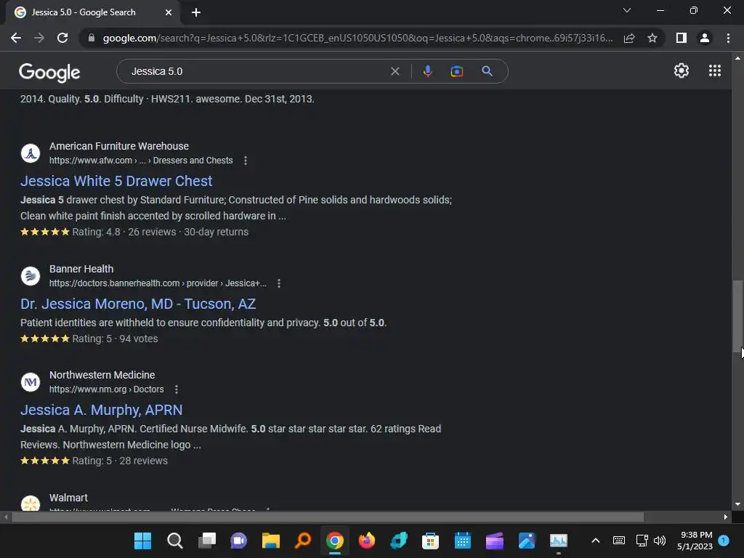Open Chrome side panel

(x=681, y=38)
